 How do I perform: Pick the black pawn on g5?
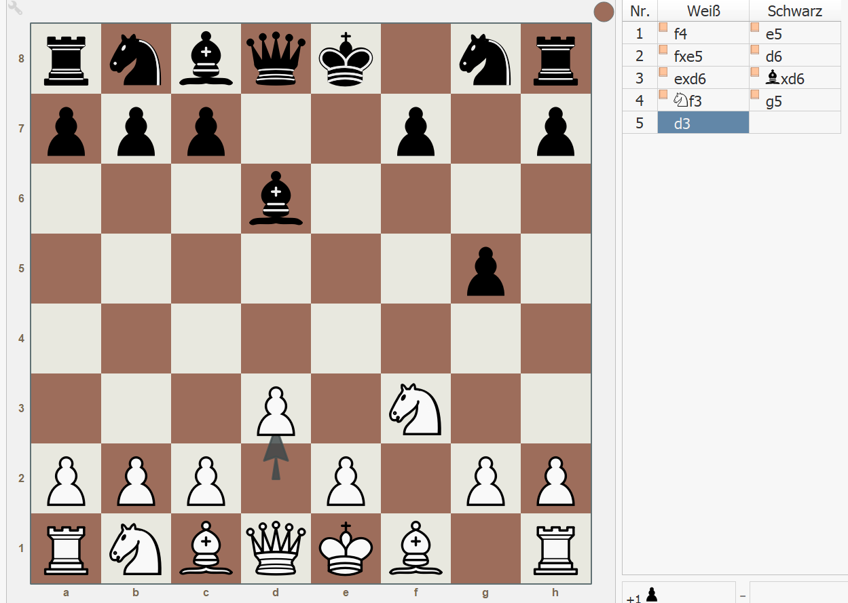[485, 270]
